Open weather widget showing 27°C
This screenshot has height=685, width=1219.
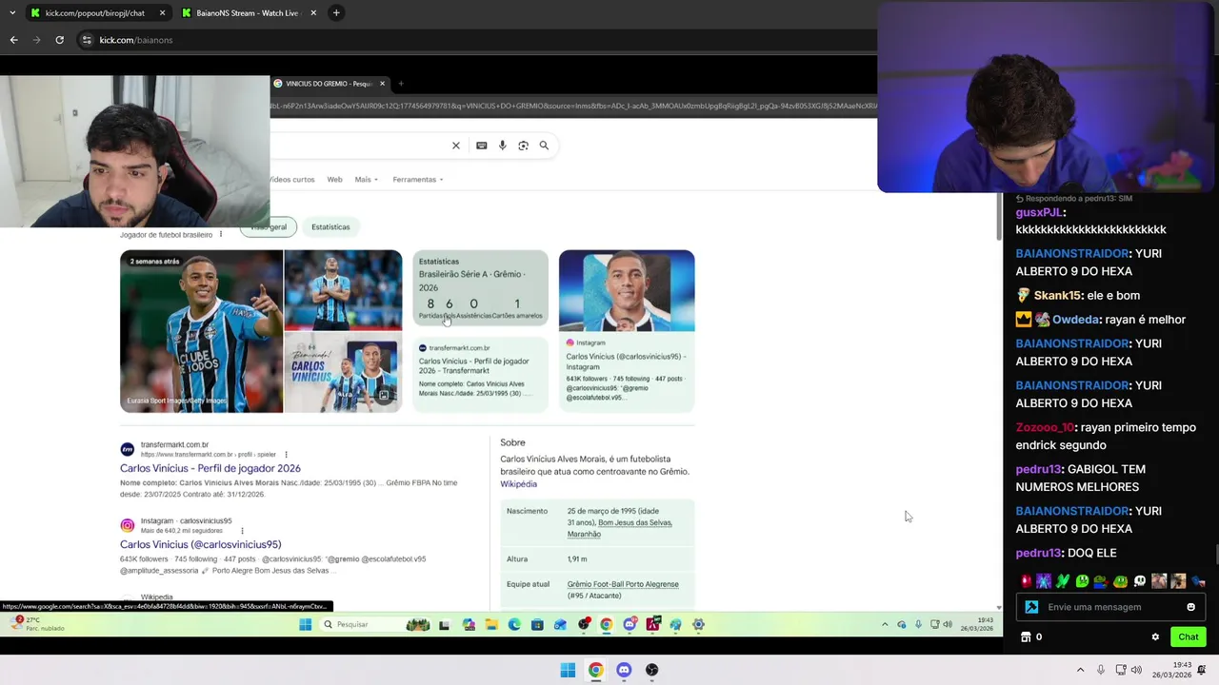click(36, 624)
